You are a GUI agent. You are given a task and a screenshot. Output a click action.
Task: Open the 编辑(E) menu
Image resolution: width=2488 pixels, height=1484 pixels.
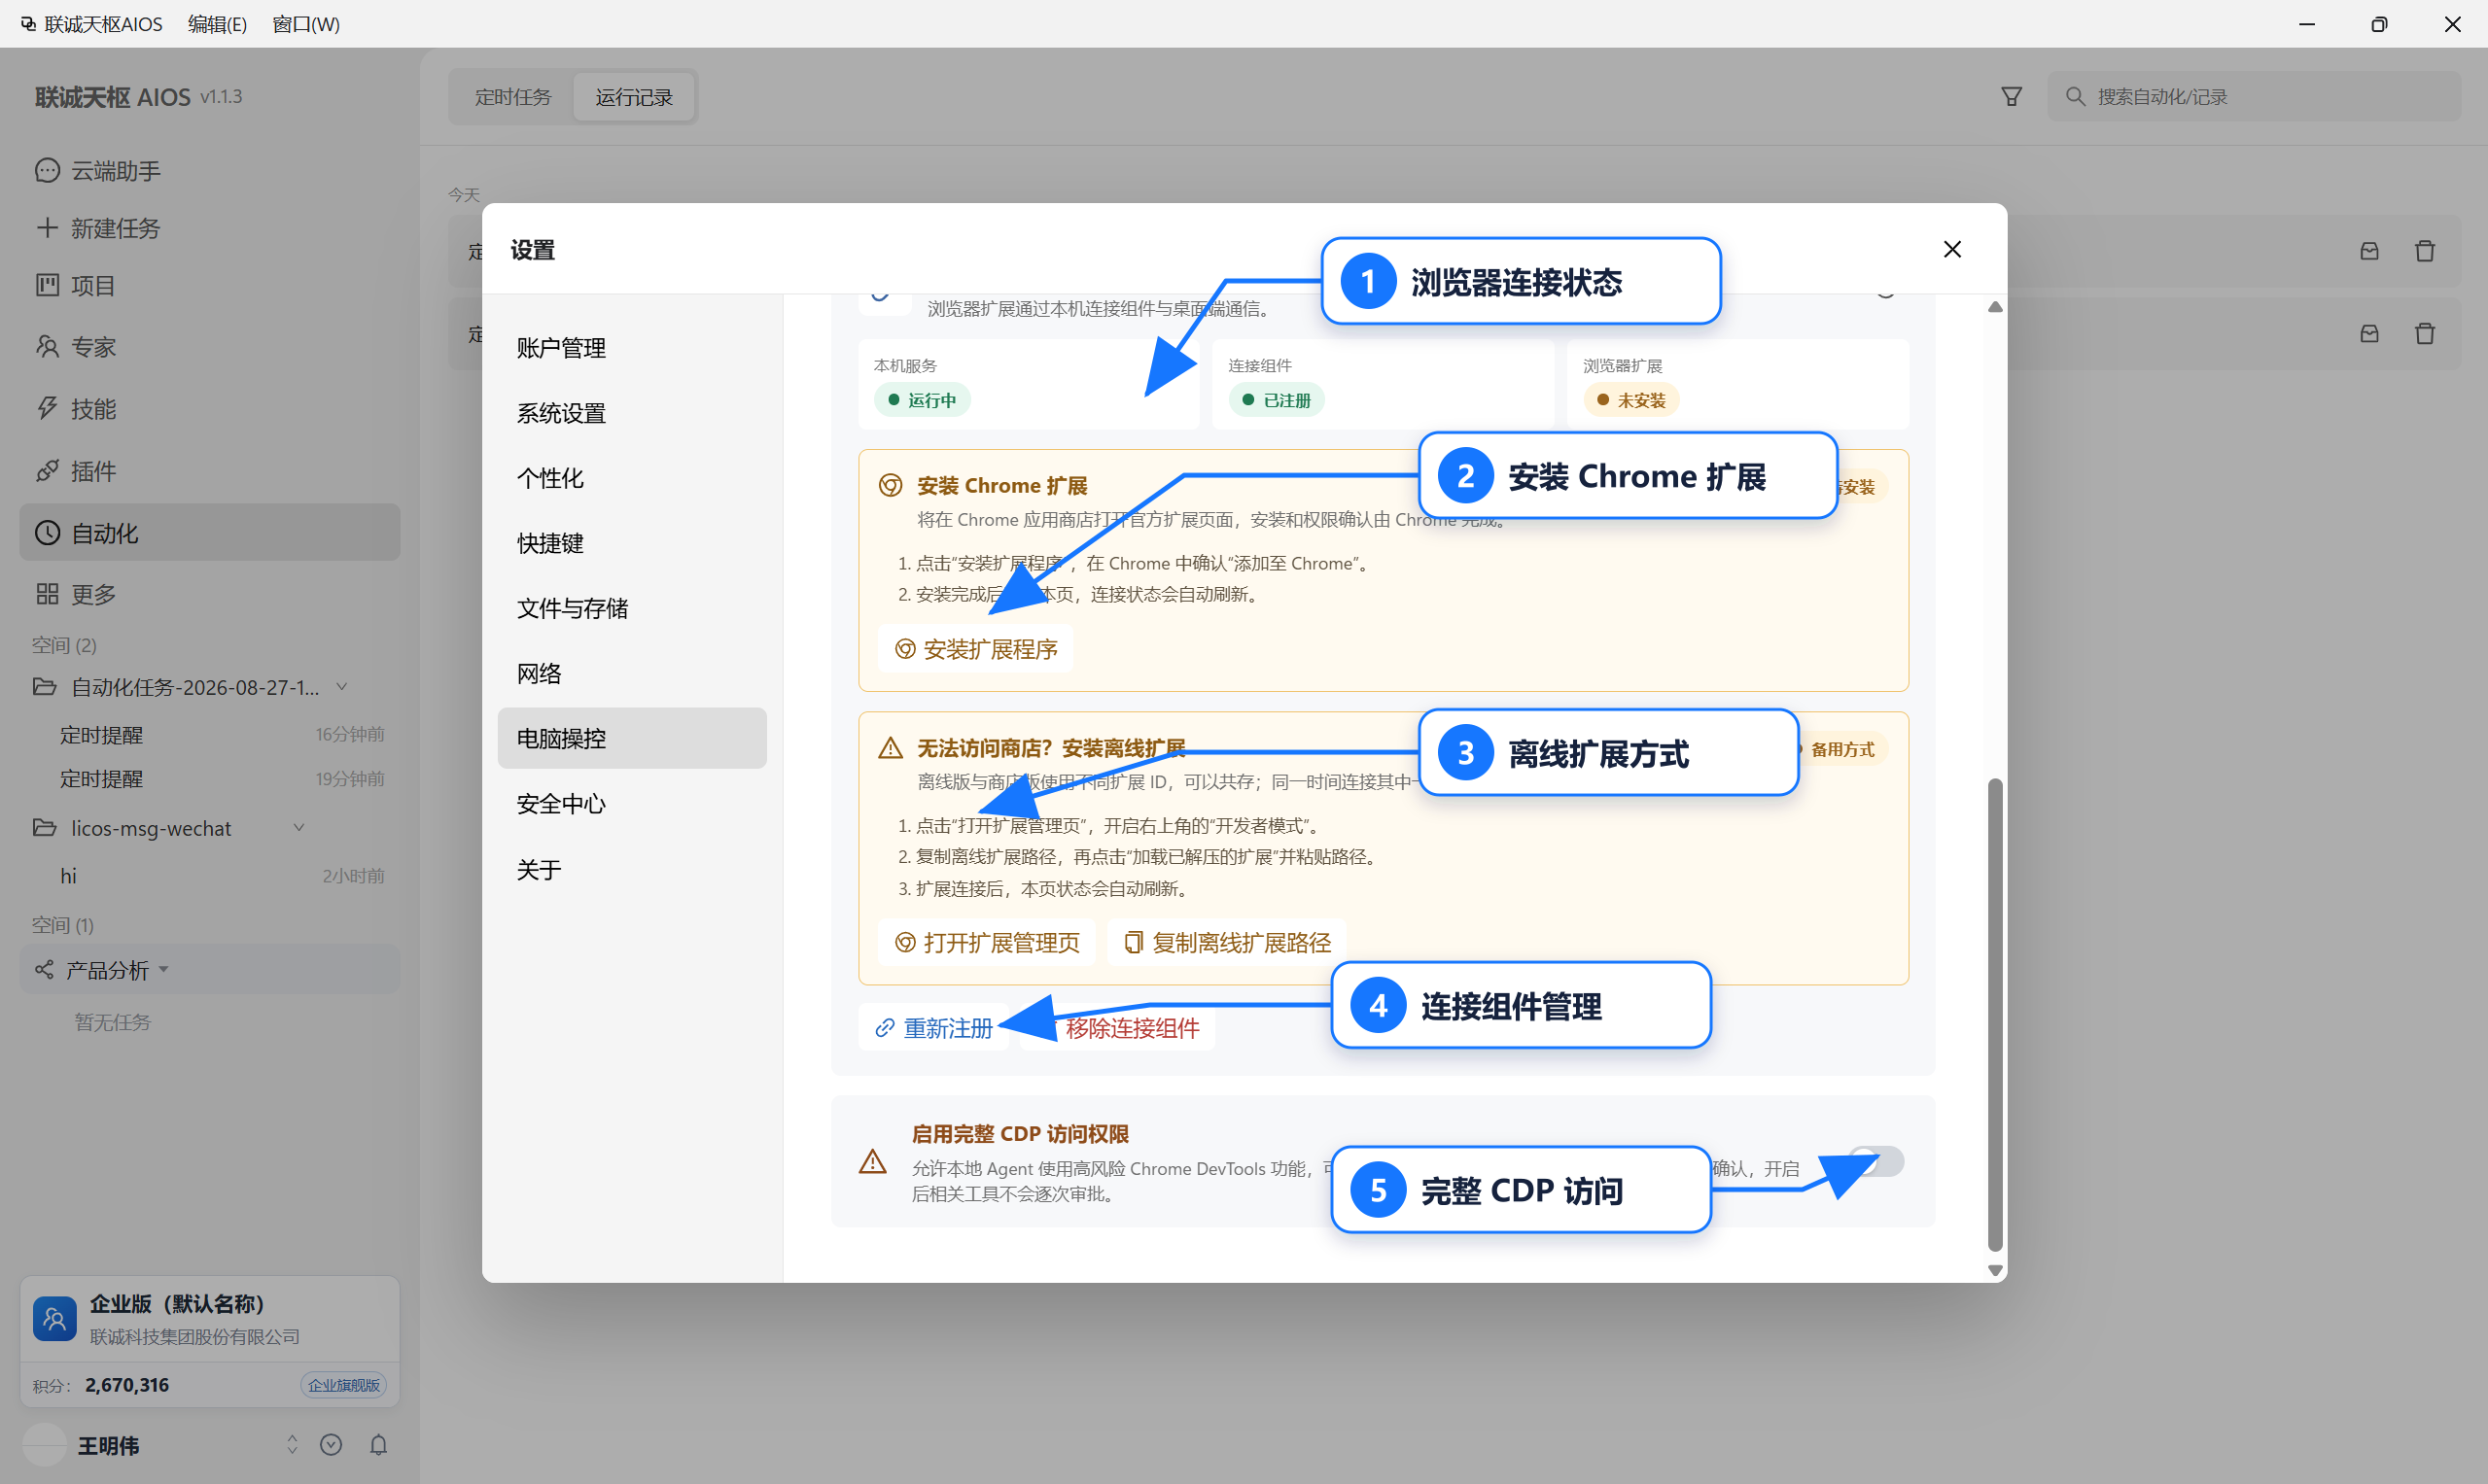217,24
